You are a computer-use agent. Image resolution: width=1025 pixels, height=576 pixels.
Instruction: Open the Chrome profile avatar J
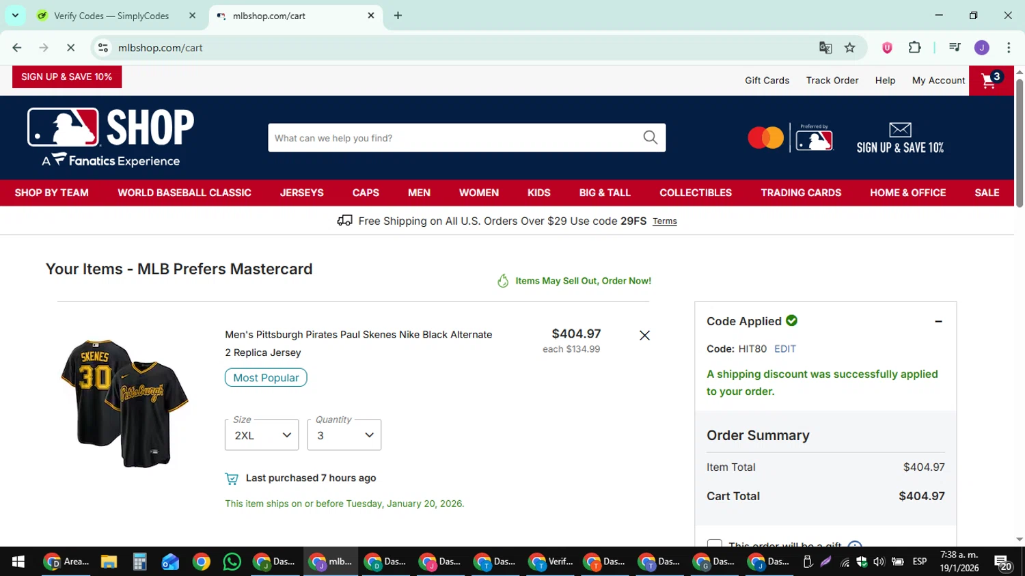(982, 48)
